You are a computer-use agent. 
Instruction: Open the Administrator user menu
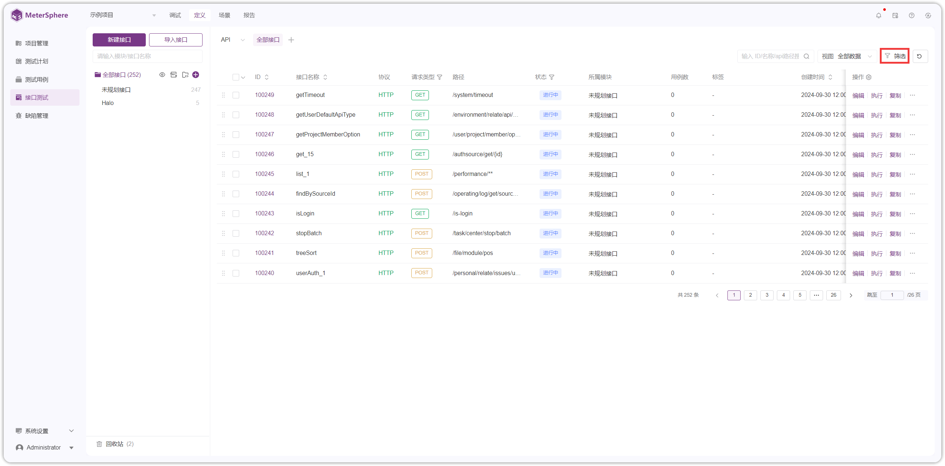[x=45, y=447]
